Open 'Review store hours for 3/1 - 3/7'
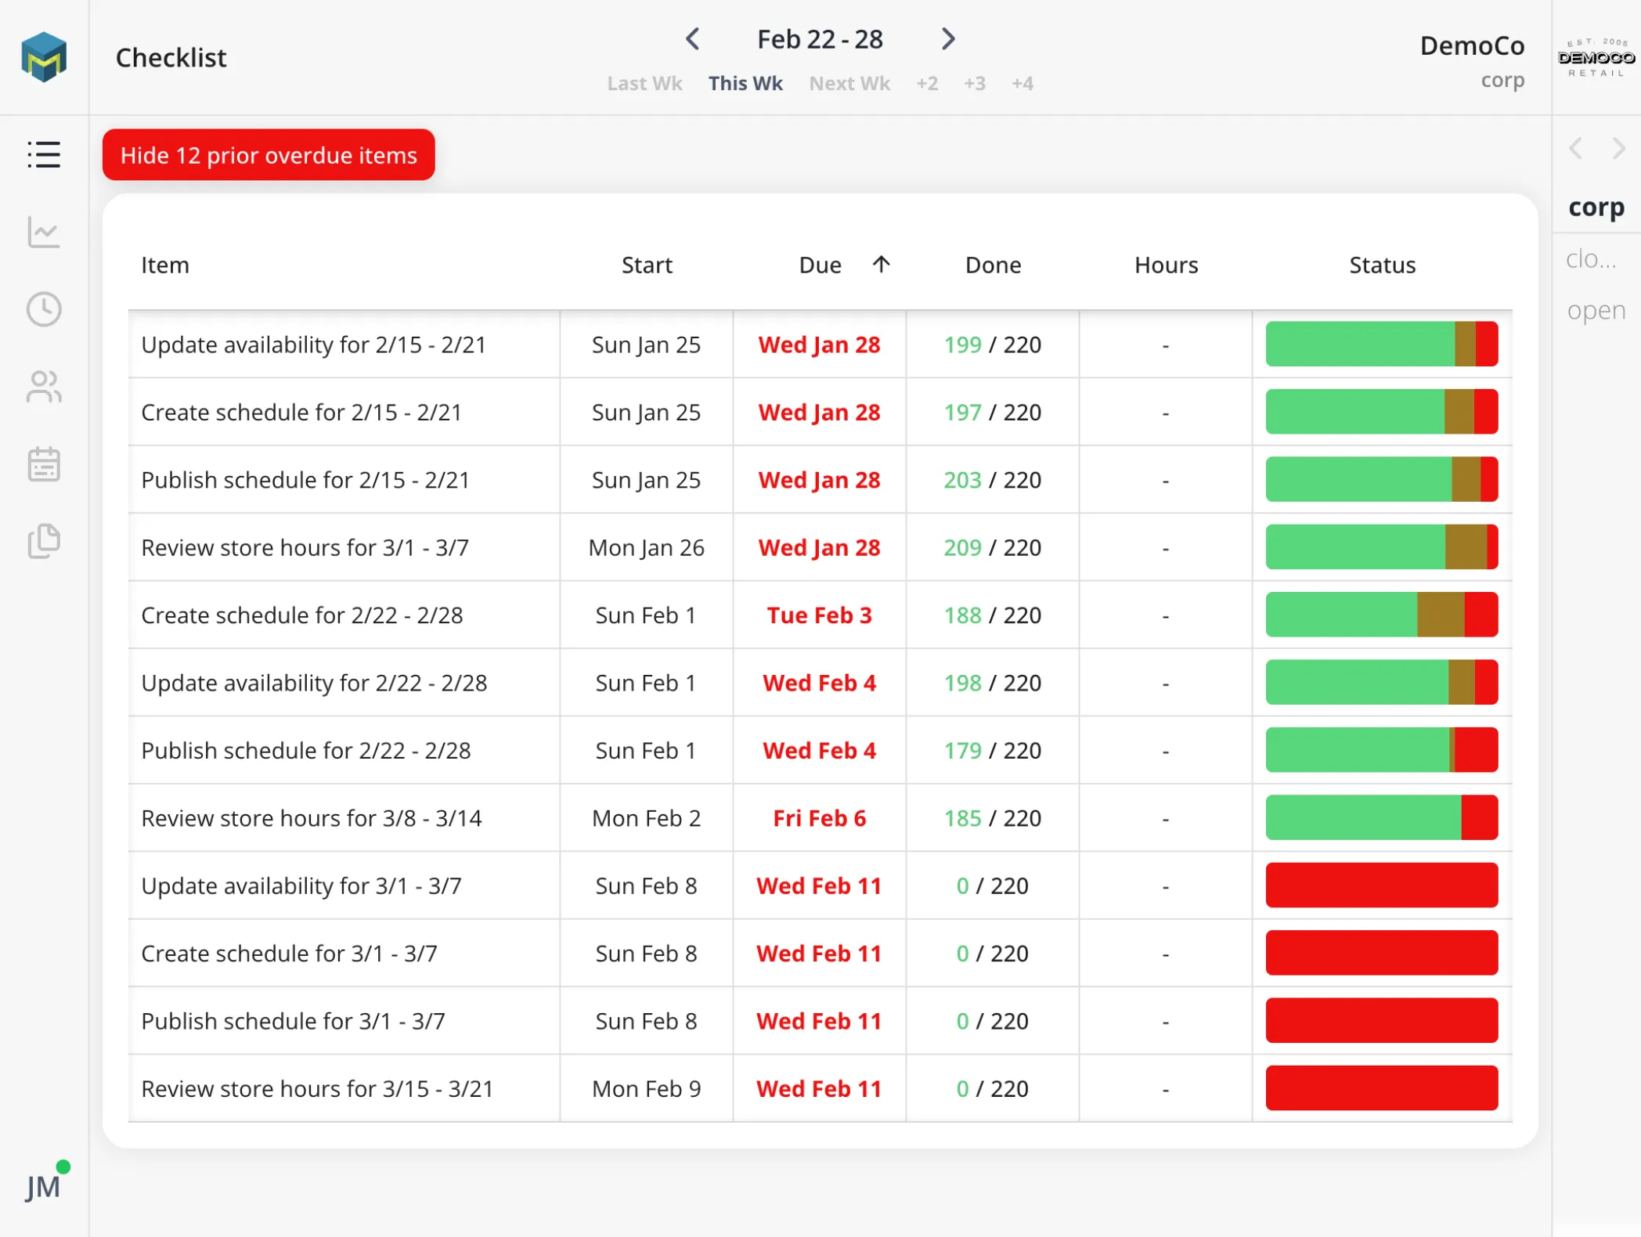 (305, 547)
